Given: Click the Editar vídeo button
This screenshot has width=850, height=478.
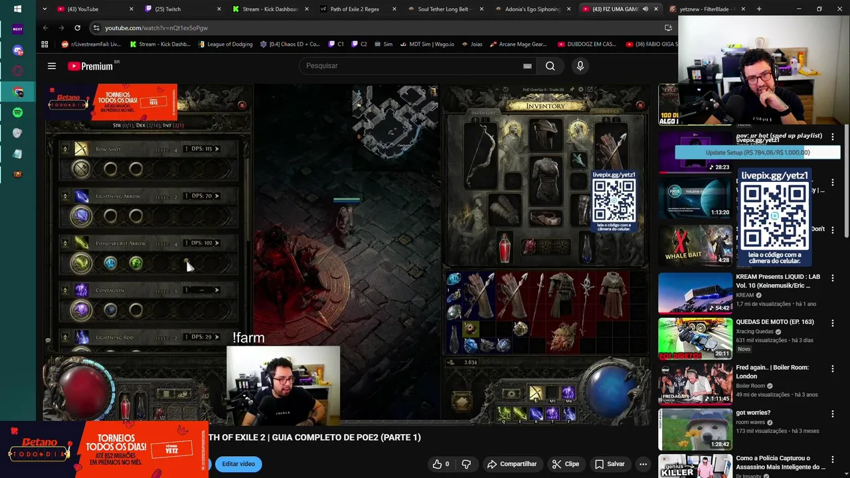Looking at the screenshot, I should point(238,464).
